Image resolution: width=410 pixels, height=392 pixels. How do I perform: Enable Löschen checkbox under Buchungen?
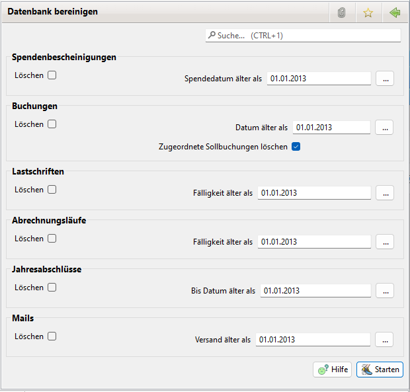point(52,124)
